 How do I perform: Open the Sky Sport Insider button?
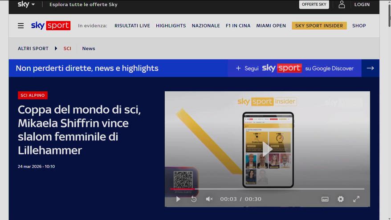(x=319, y=26)
